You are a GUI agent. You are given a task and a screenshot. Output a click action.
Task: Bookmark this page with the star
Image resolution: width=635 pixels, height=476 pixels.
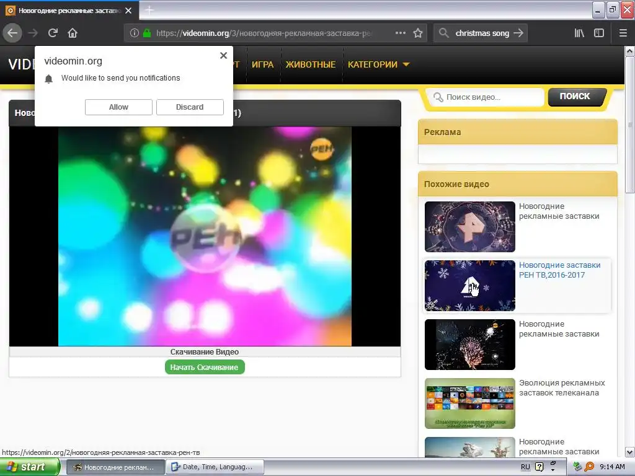pyautogui.click(x=418, y=33)
